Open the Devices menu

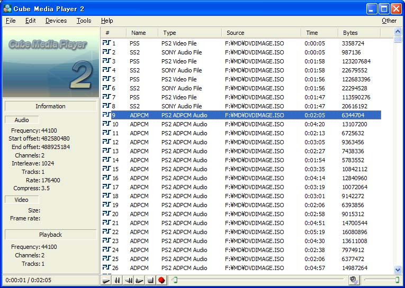tap(56, 21)
